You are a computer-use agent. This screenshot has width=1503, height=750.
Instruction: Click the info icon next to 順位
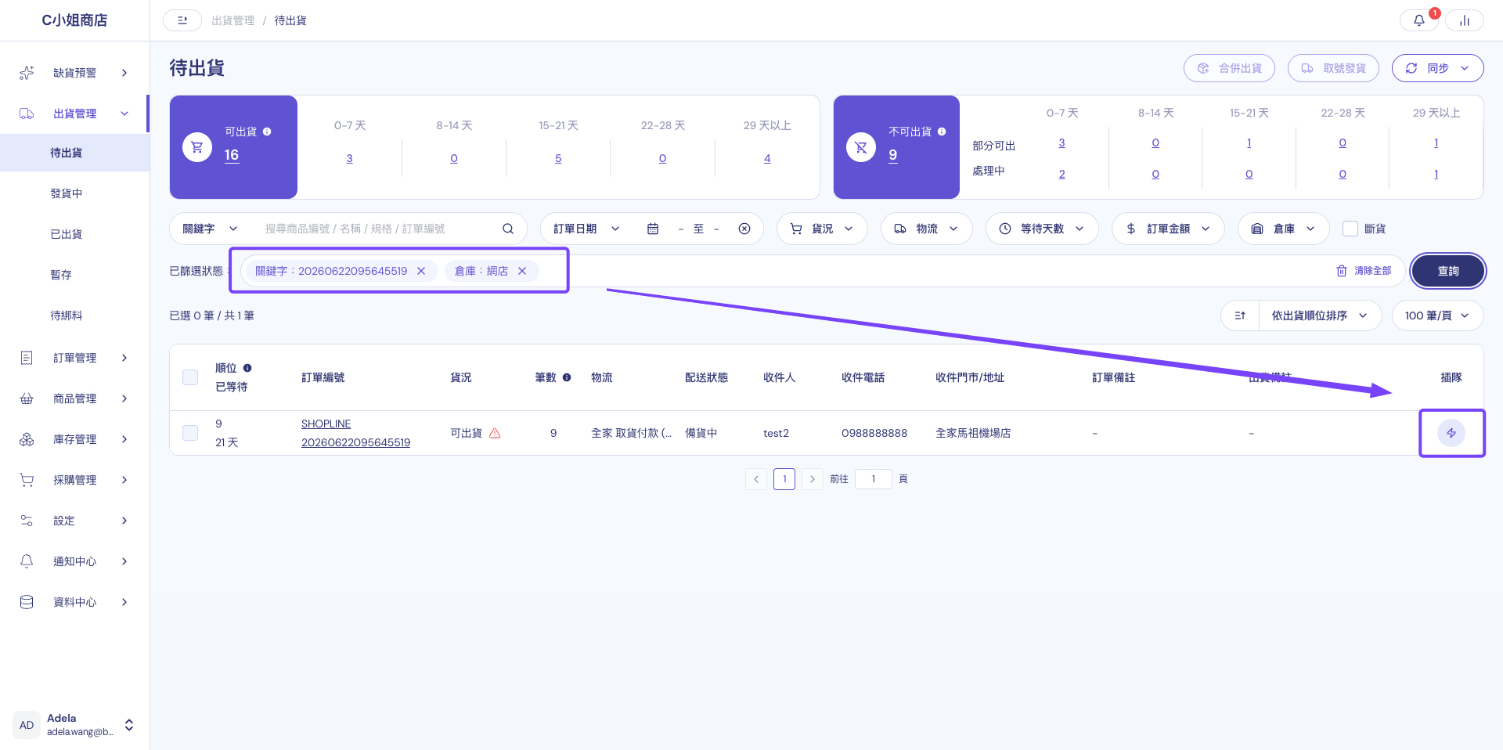(x=247, y=368)
